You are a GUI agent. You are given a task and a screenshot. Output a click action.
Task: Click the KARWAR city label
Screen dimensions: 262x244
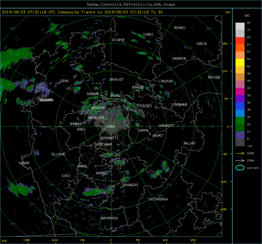(x=24, y=163)
